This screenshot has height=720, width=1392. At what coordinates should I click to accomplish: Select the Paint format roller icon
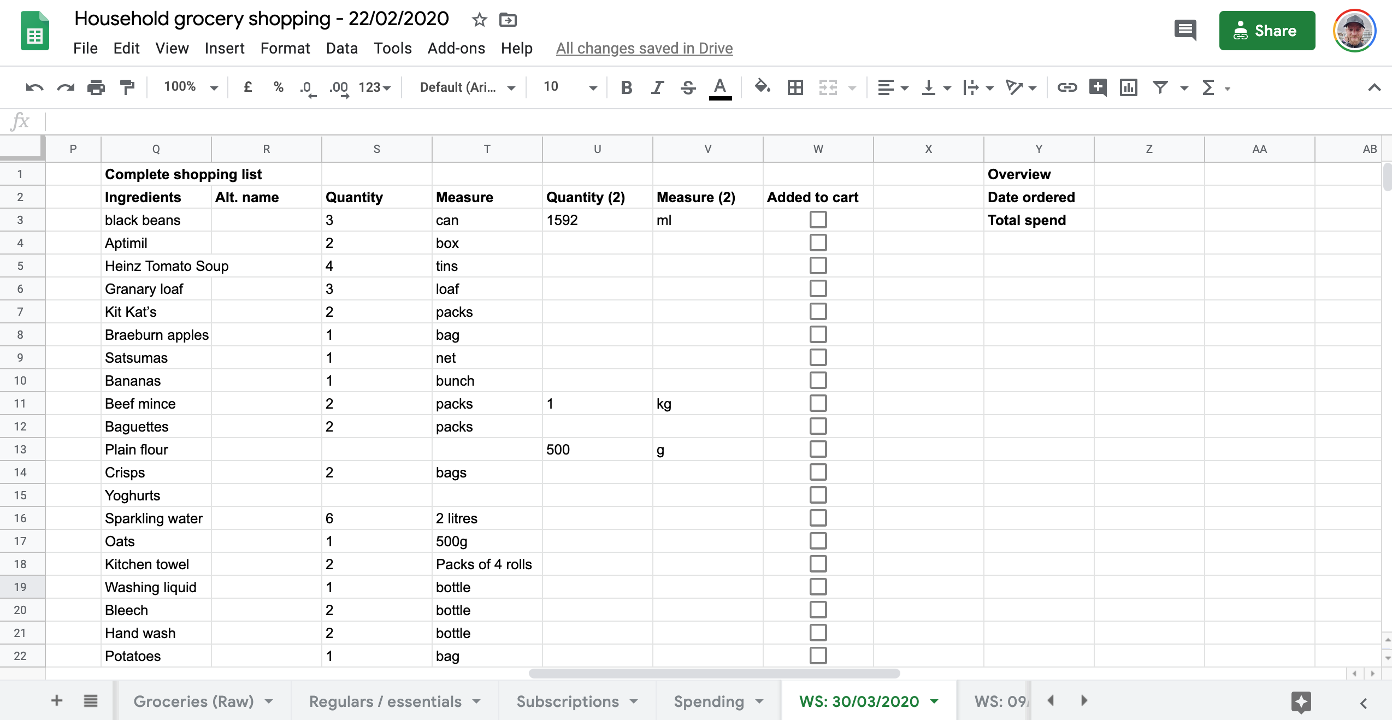click(x=127, y=87)
